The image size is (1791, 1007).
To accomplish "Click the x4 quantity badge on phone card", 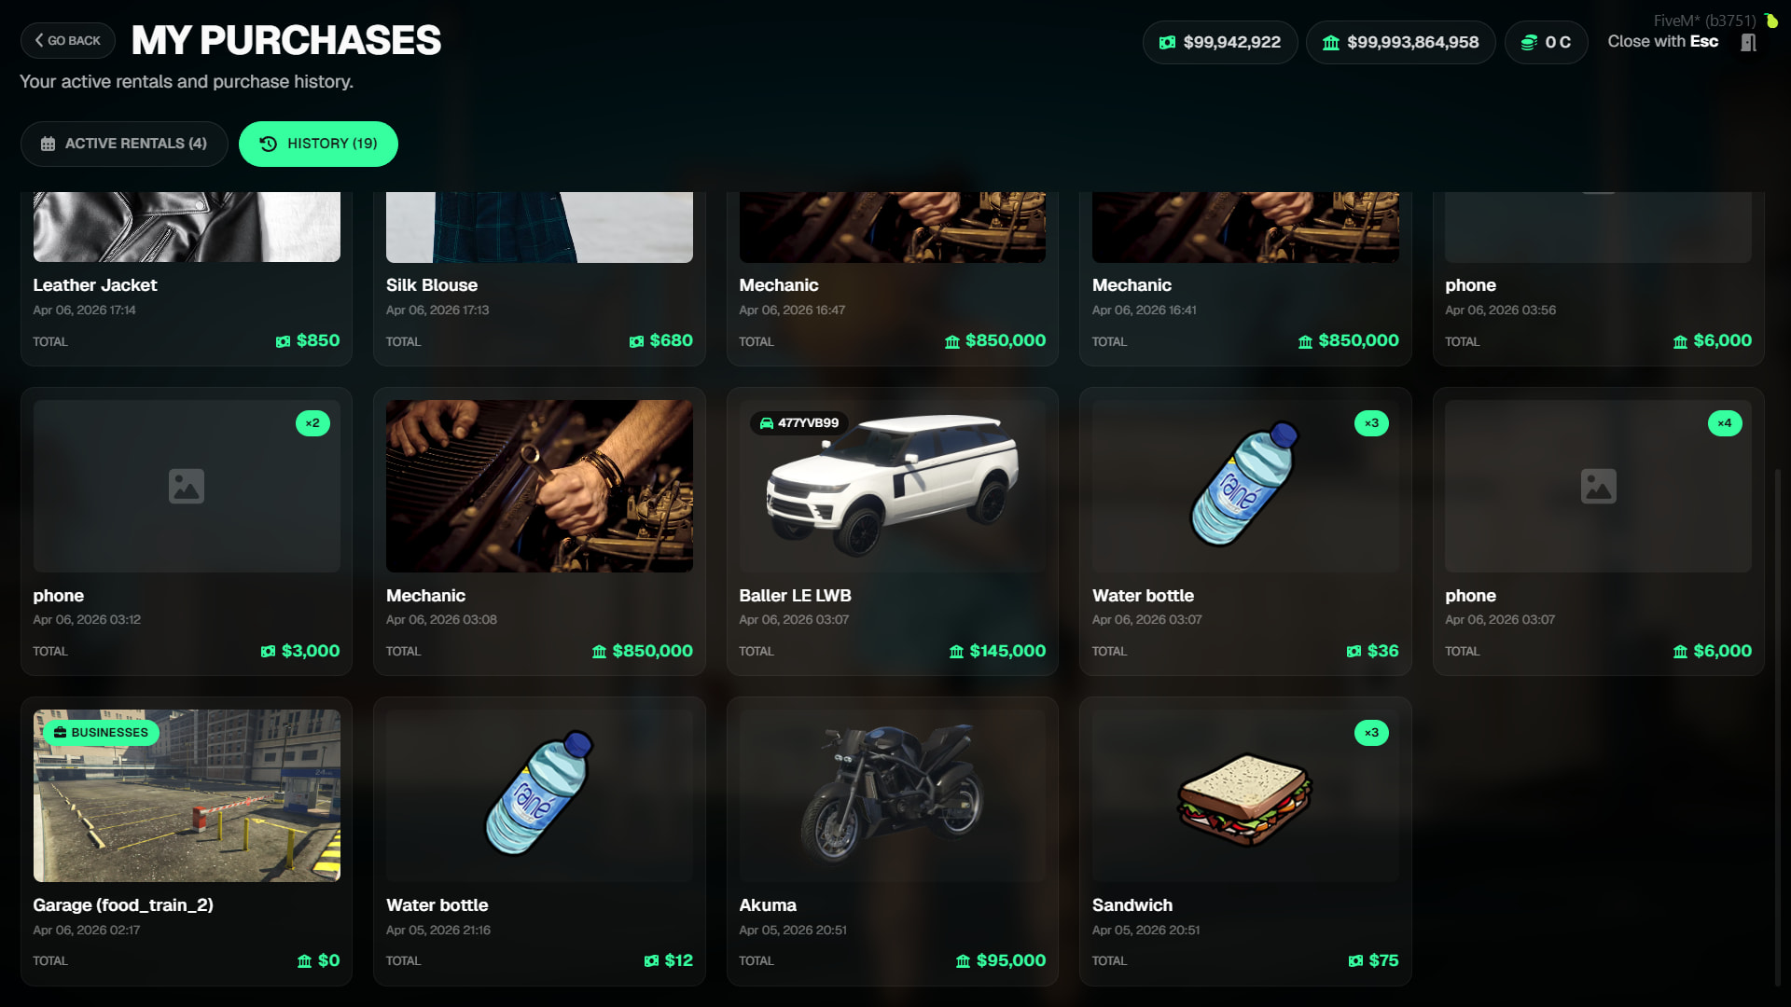I will click(x=1725, y=422).
